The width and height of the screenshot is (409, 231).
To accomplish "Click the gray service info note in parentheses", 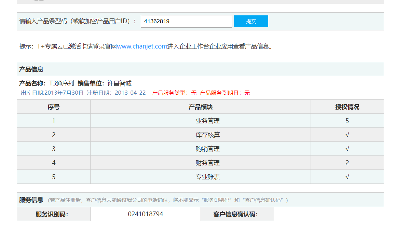I will click(168, 200).
